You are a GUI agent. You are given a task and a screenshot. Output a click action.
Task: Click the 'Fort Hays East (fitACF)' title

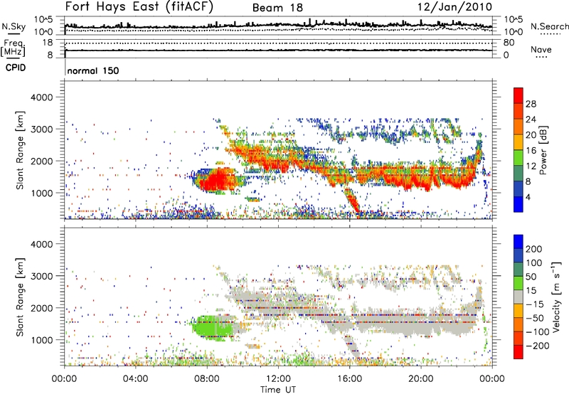[139, 6]
